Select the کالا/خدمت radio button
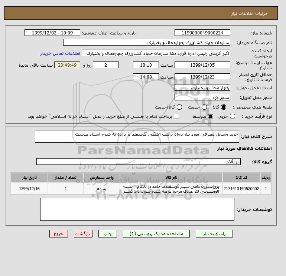 (179, 107)
